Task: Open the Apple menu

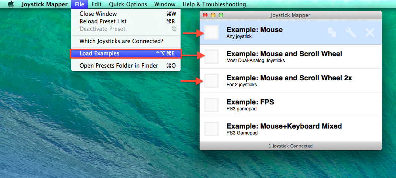Action: click(11, 4)
